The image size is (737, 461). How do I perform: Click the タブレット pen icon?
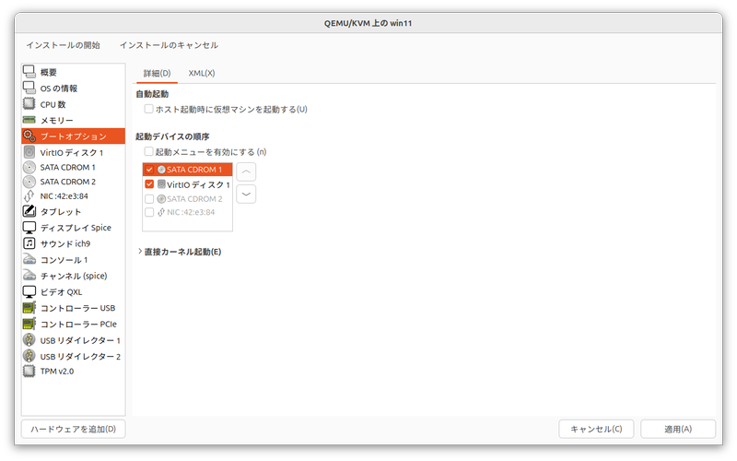(x=29, y=211)
